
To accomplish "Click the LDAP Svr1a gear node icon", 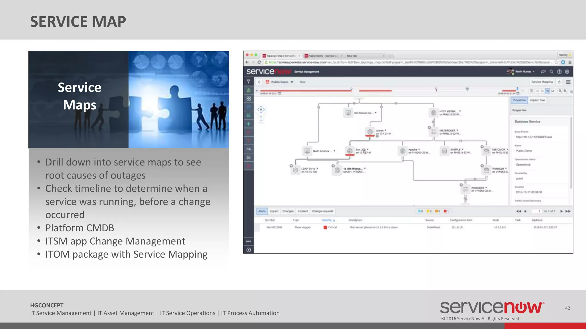I will coord(295,170).
